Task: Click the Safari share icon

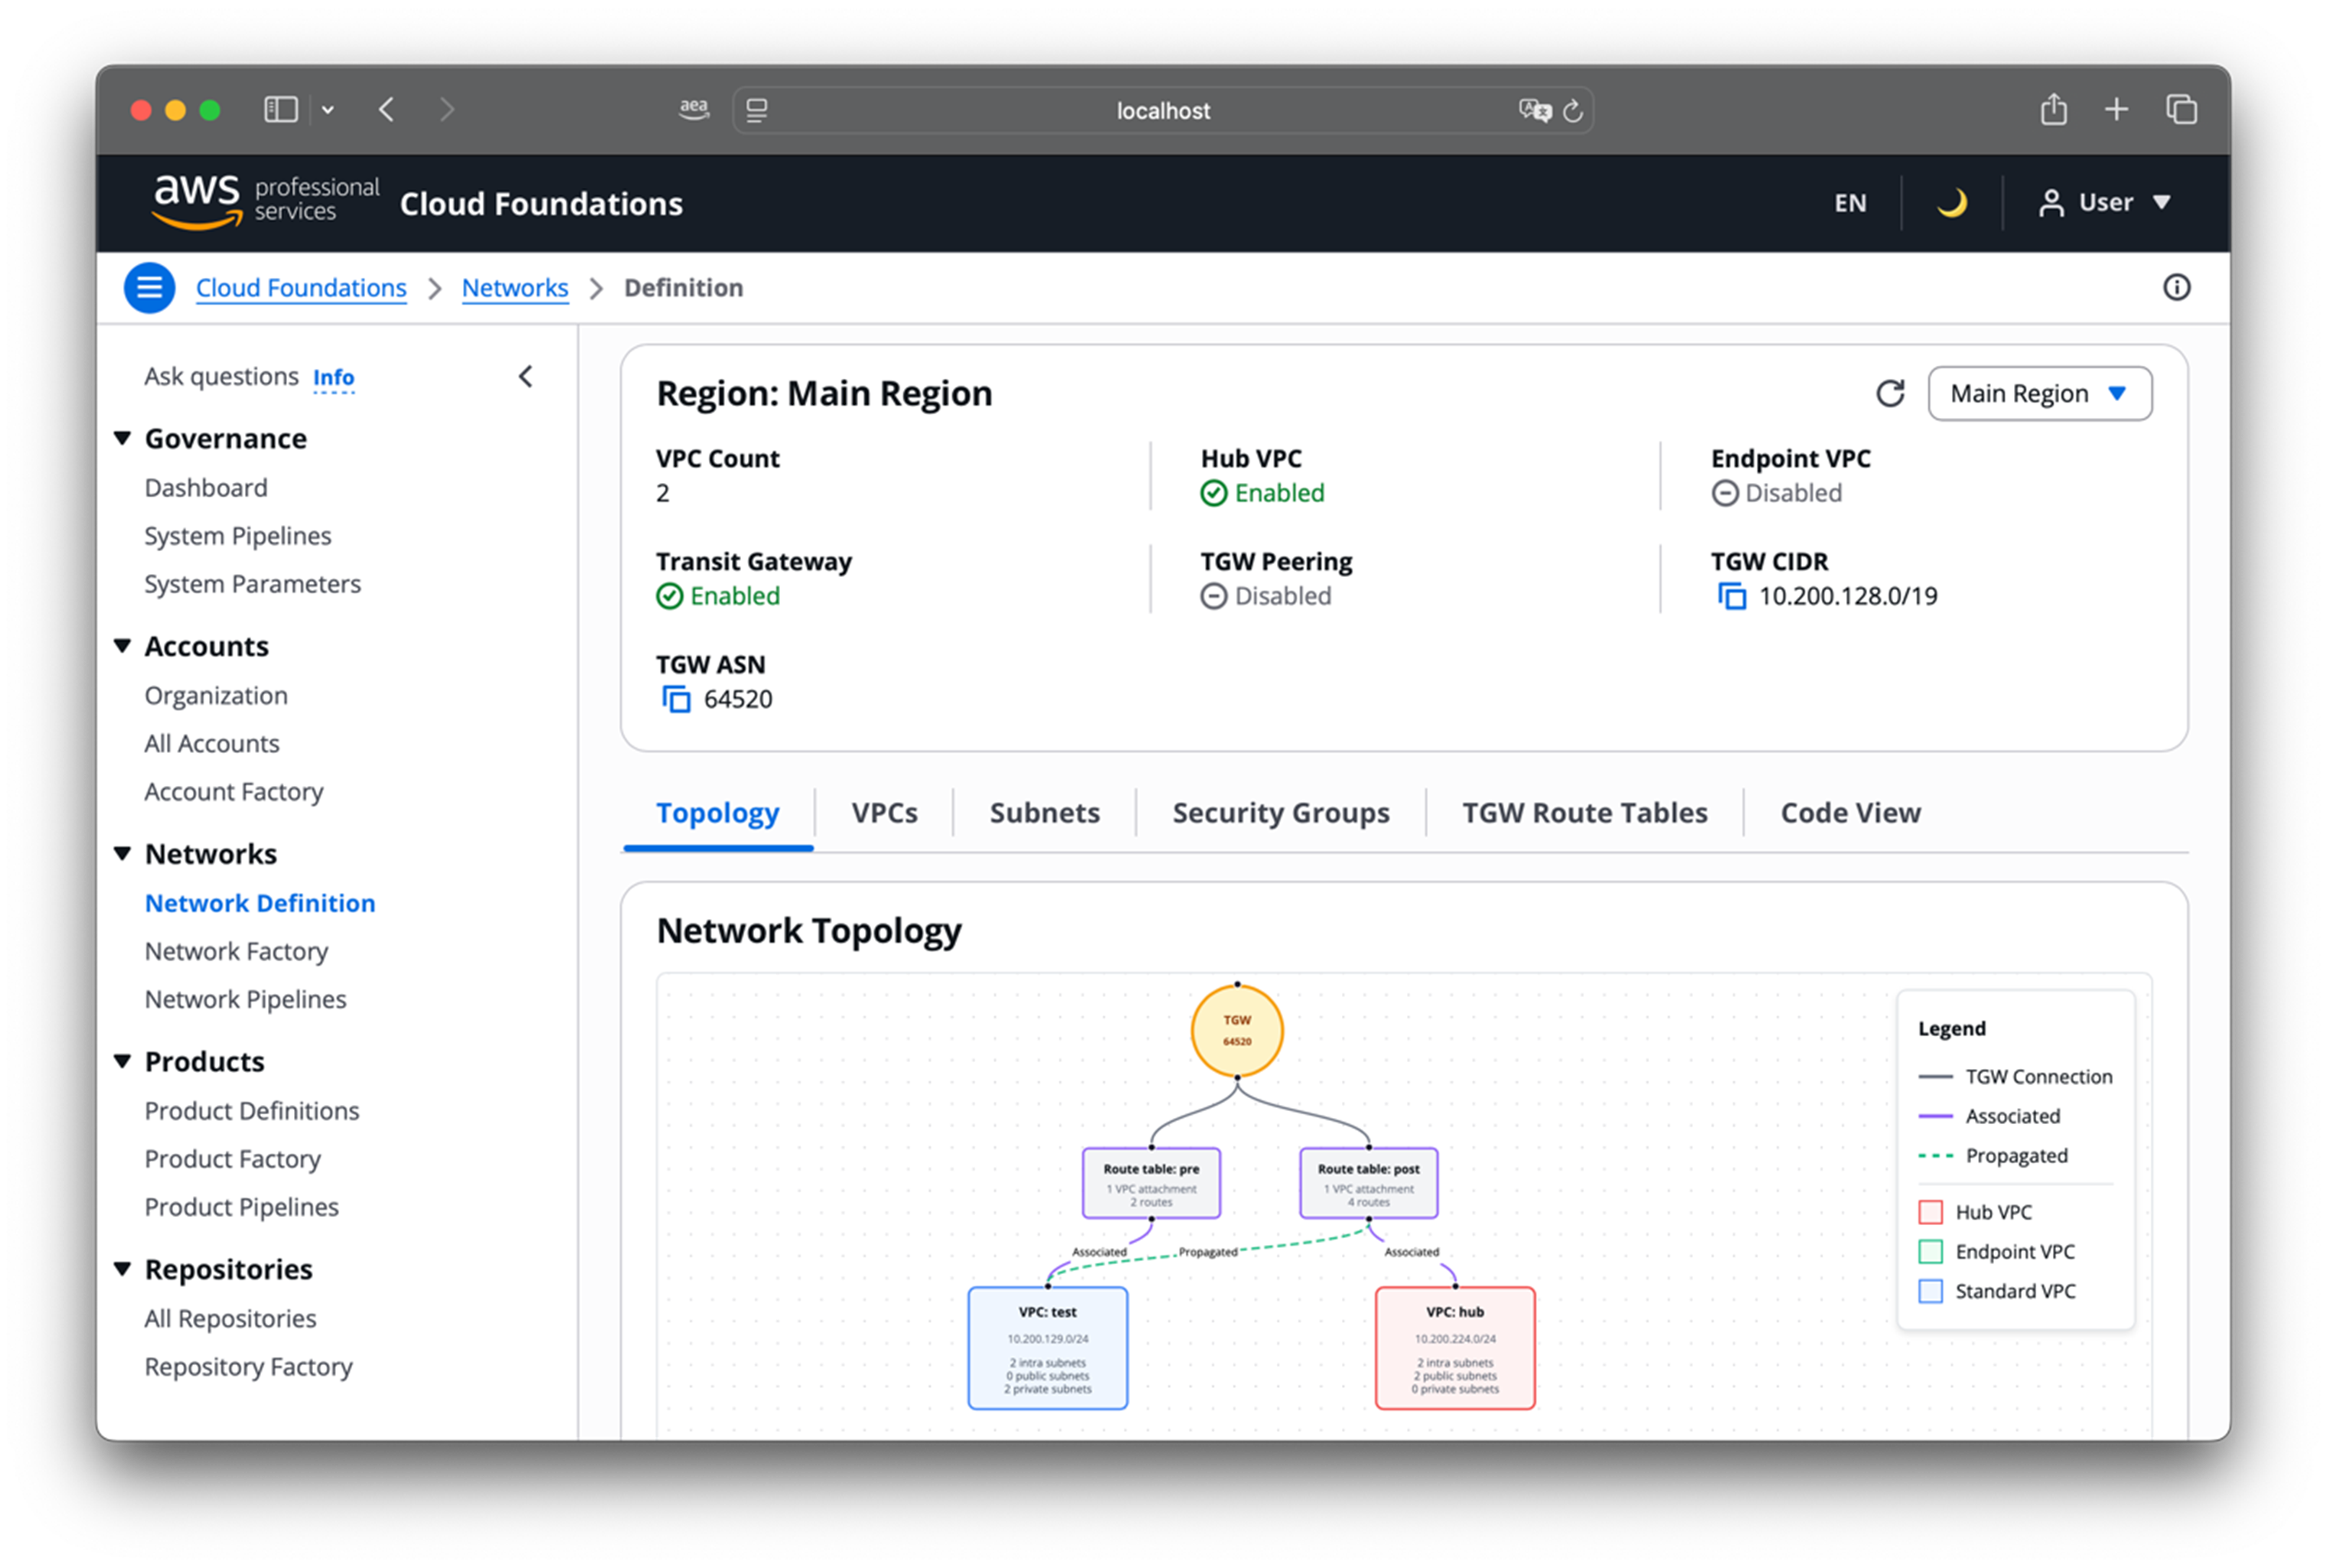Action: pyautogui.click(x=2053, y=109)
